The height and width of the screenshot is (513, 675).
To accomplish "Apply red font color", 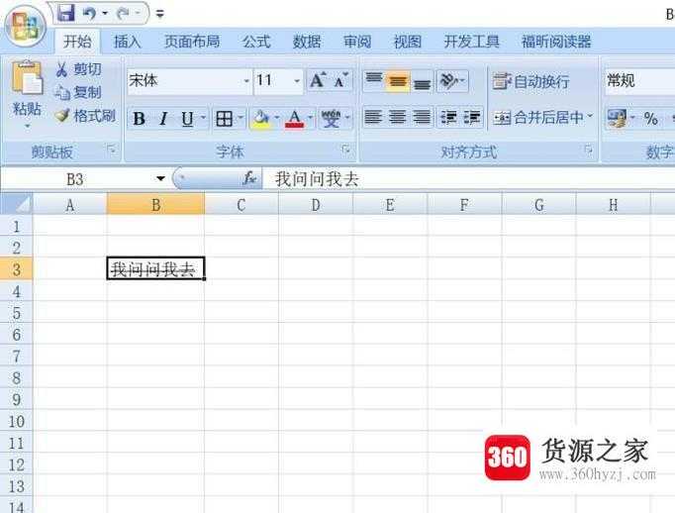I will click(295, 119).
